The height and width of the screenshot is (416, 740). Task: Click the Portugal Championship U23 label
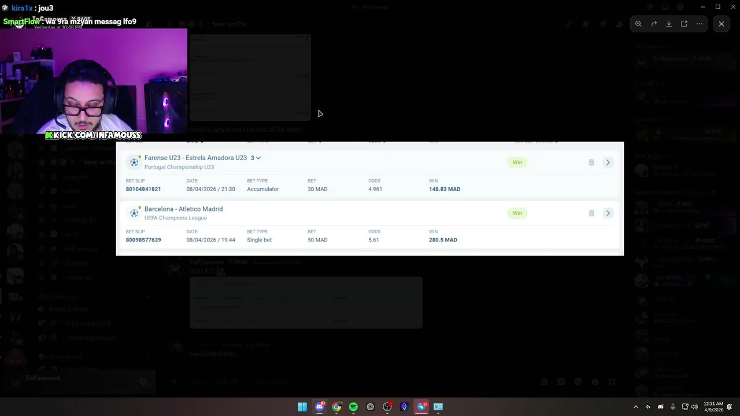point(179,167)
